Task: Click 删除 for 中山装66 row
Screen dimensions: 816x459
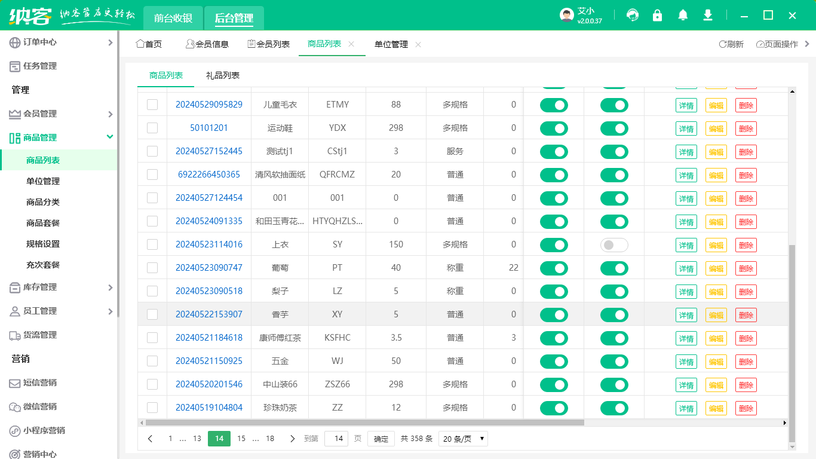Action: (746, 385)
